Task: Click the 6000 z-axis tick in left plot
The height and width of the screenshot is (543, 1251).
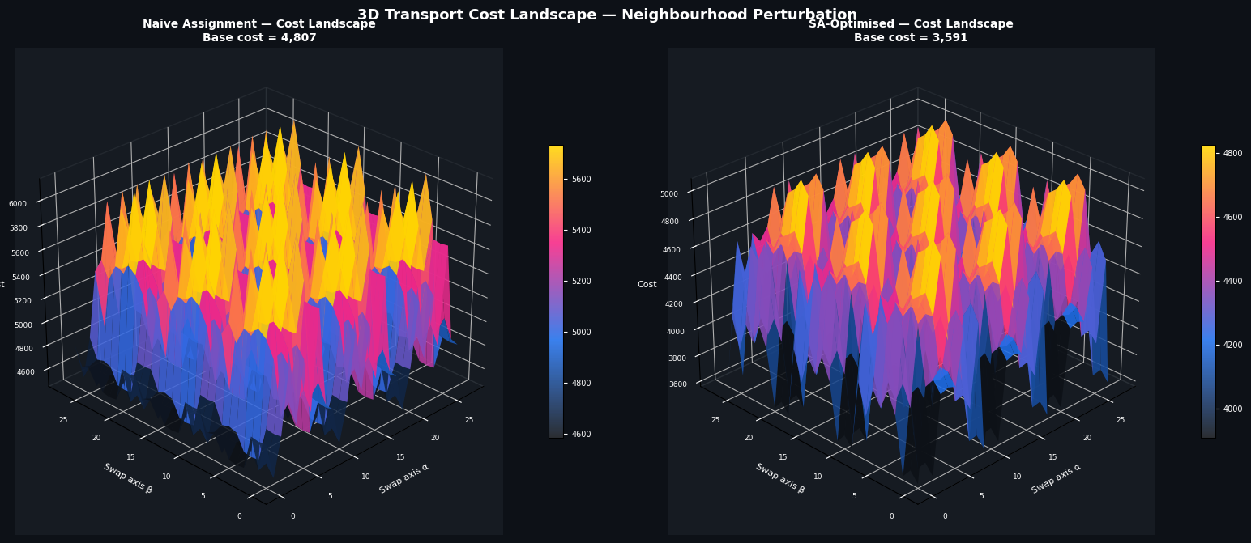Action: 18,204
